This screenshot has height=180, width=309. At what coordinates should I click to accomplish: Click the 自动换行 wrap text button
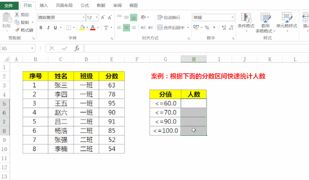click(x=169, y=17)
